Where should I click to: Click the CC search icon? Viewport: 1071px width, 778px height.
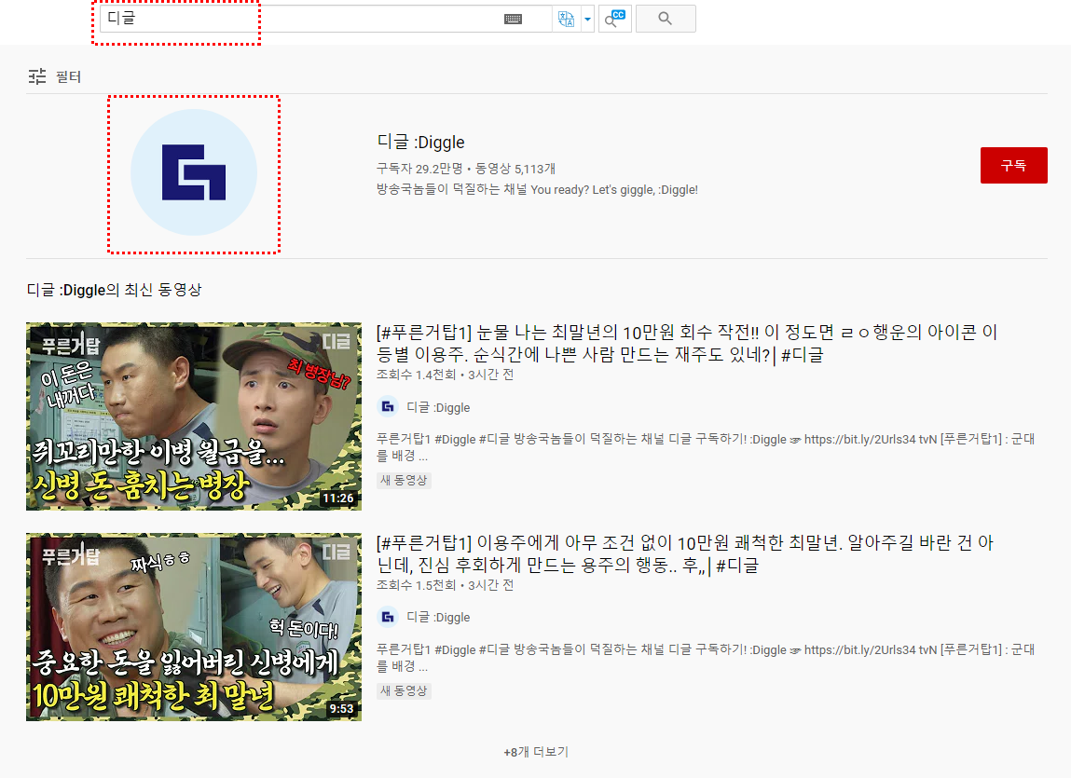(x=615, y=19)
